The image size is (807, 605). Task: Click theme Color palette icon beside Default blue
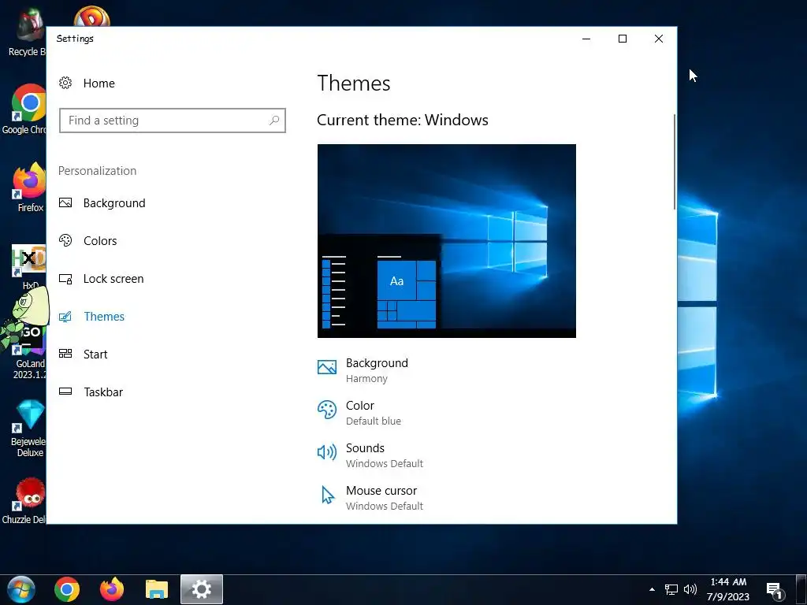click(327, 410)
